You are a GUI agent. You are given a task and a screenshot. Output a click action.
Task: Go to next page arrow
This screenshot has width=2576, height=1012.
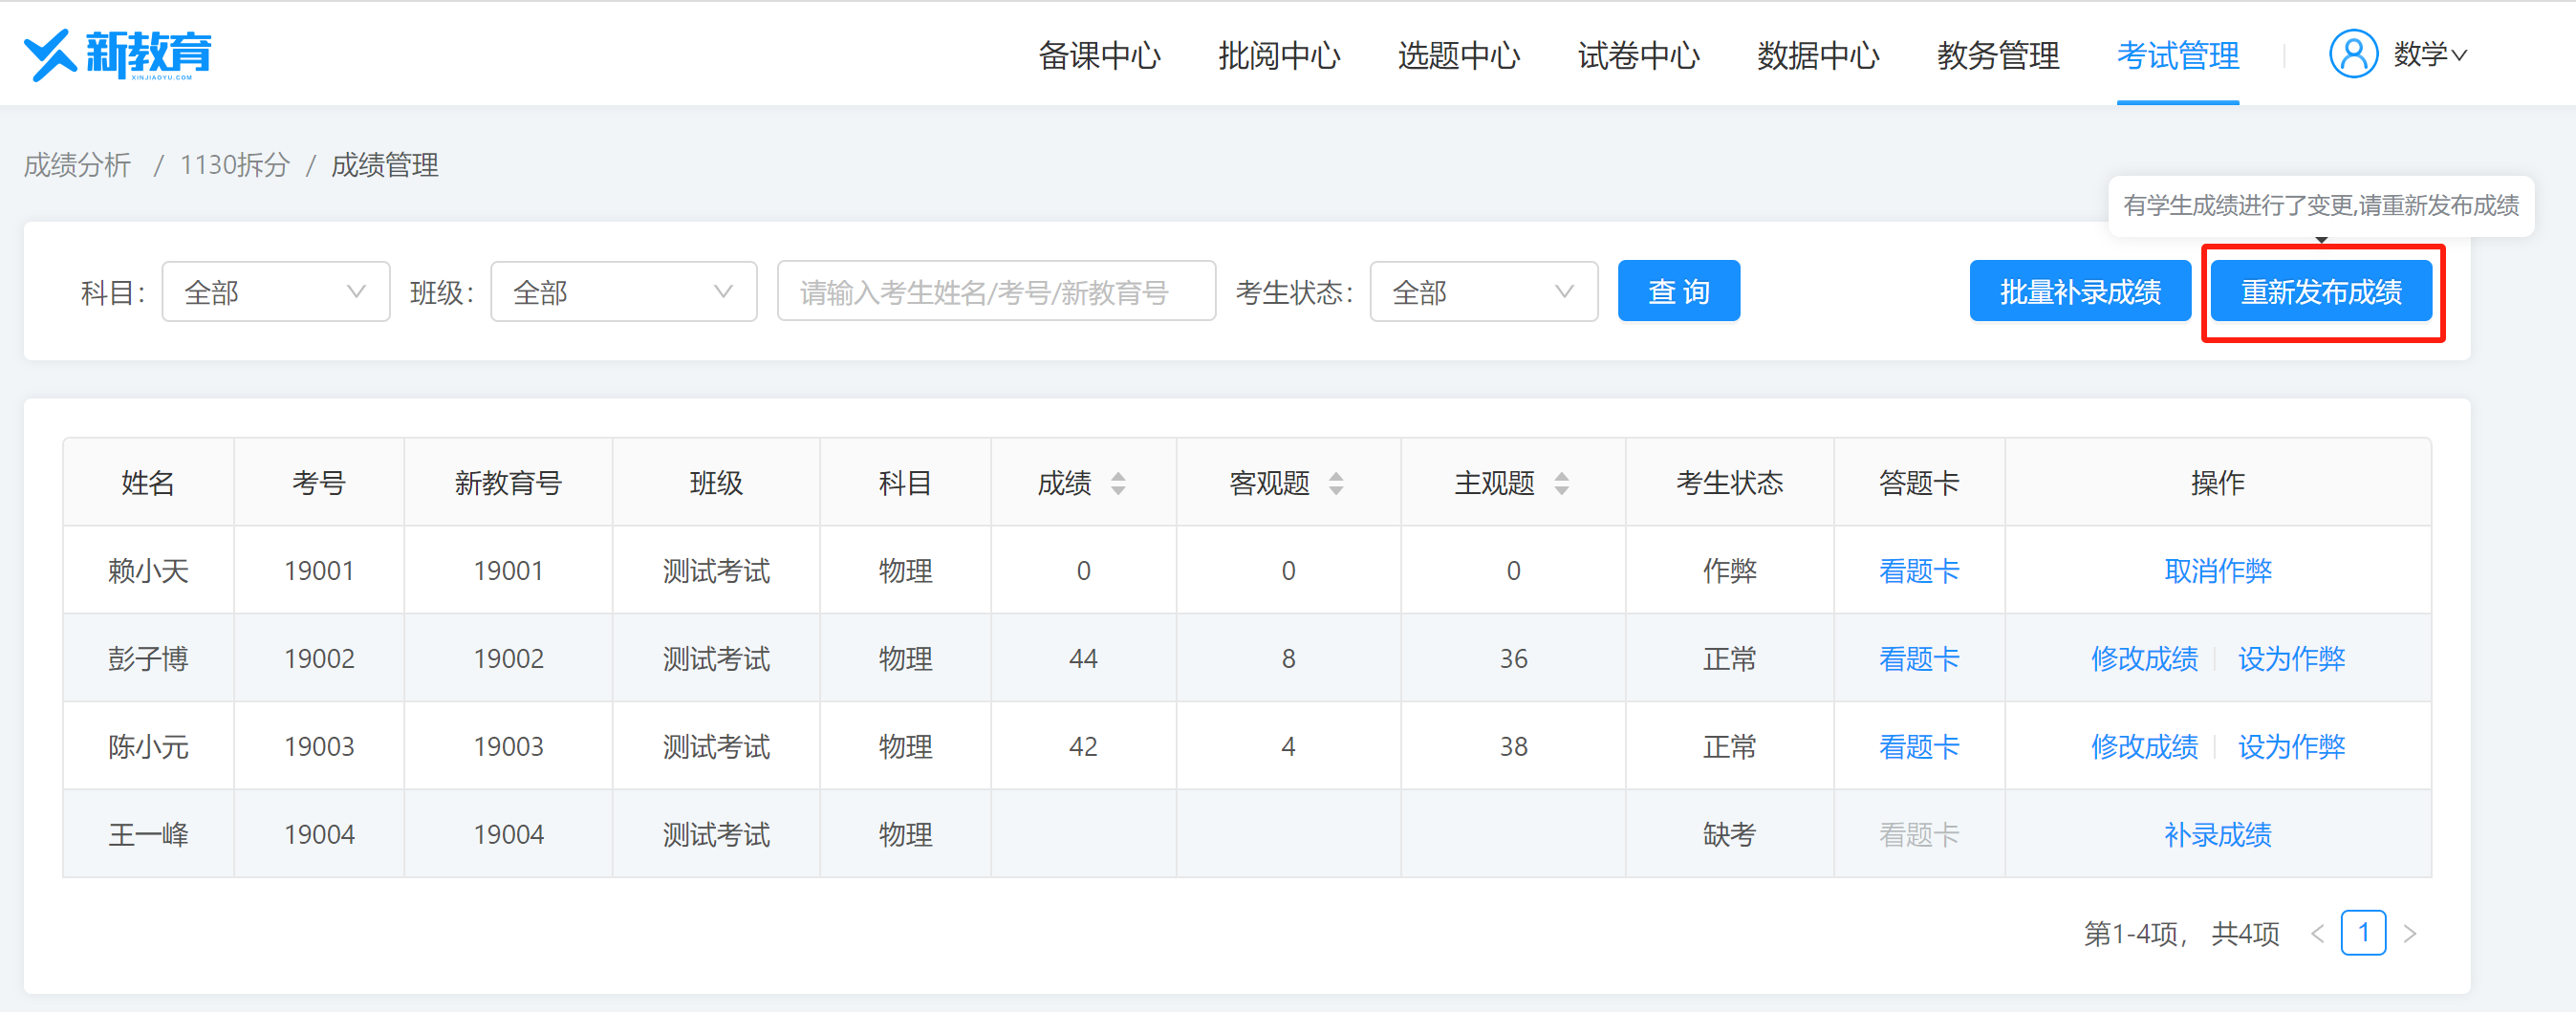2410,934
